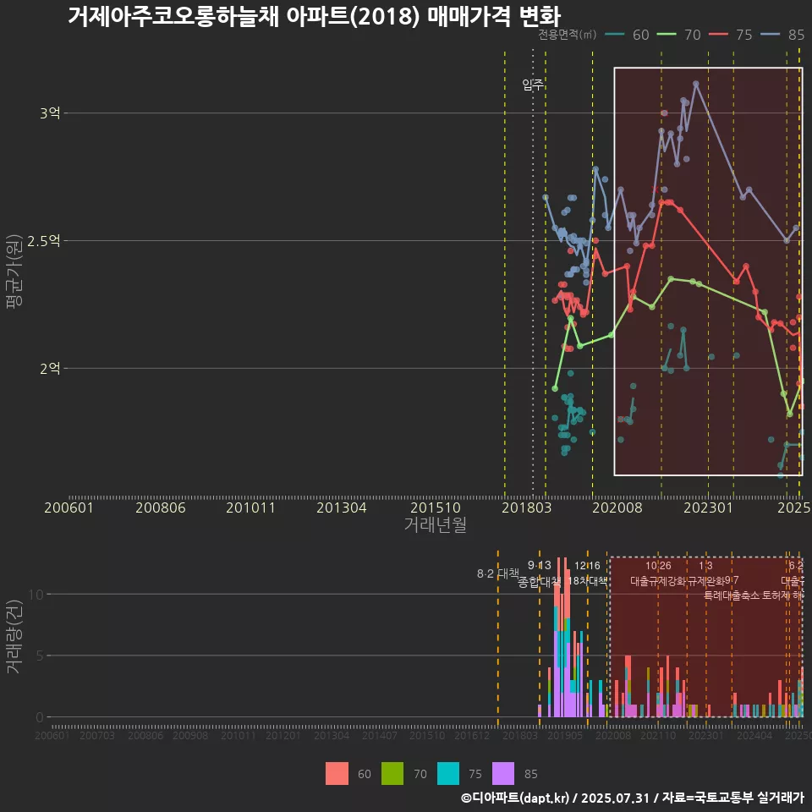Click 201803 on the price chart x-axis

[x=527, y=507]
